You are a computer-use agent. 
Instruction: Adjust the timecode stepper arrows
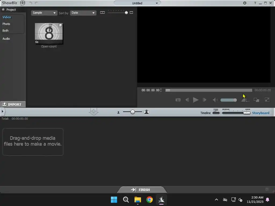pos(161,90)
